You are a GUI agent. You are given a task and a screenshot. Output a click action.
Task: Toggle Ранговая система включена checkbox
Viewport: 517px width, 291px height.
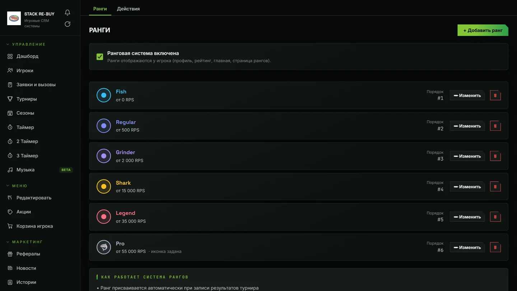[100, 57]
